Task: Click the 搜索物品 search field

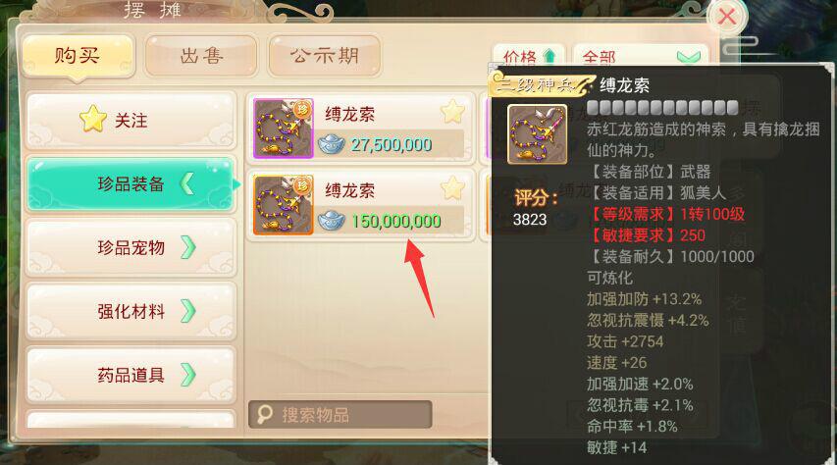Action: (340, 414)
